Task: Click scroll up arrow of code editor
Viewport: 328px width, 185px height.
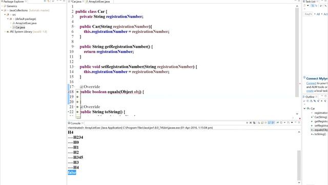Action: [297, 6]
